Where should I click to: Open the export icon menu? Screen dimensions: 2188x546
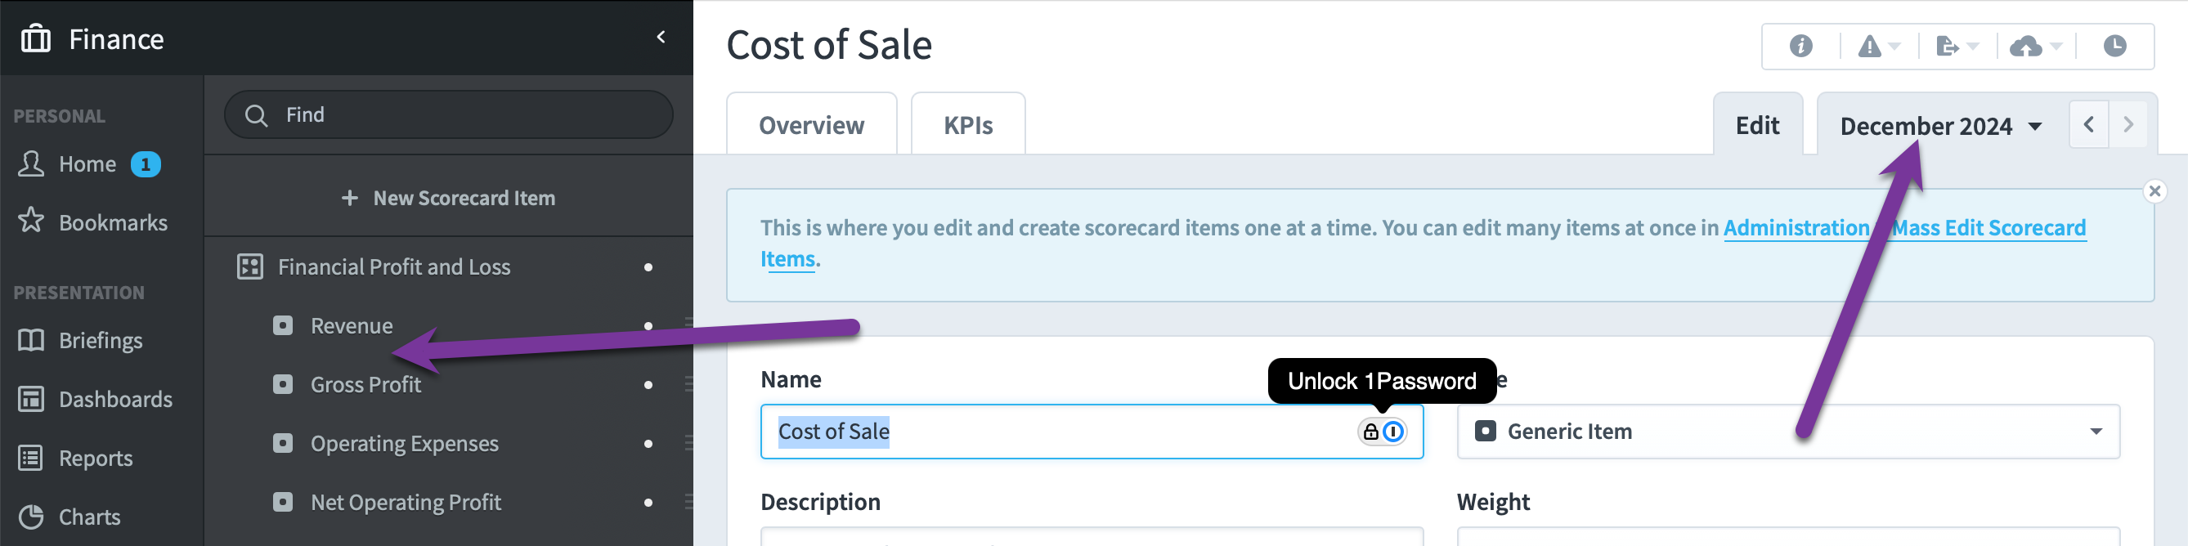point(1956,46)
